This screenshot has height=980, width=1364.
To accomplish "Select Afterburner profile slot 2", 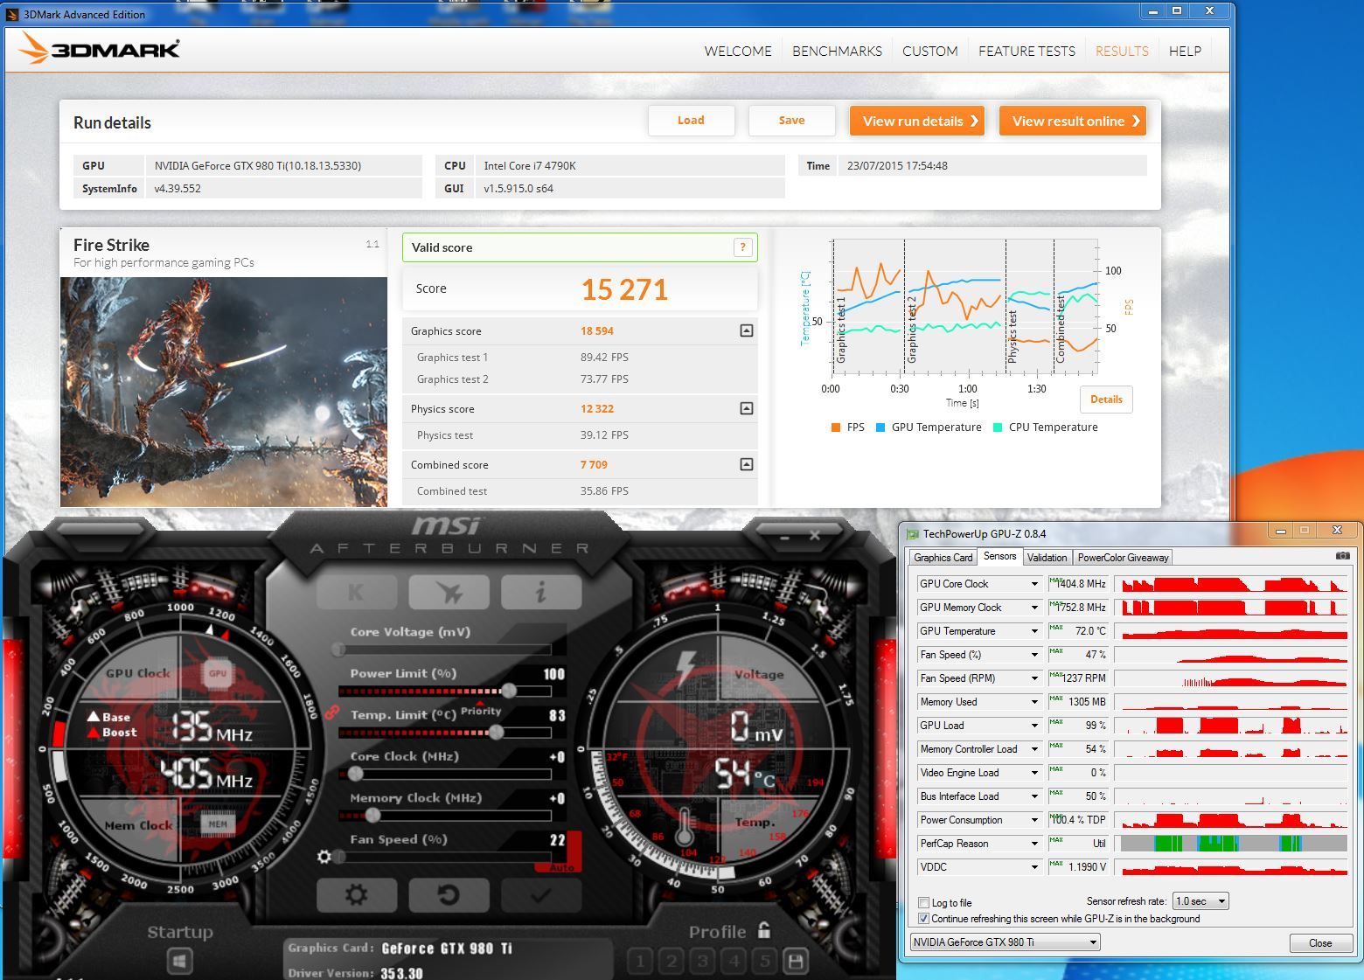I will (672, 962).
